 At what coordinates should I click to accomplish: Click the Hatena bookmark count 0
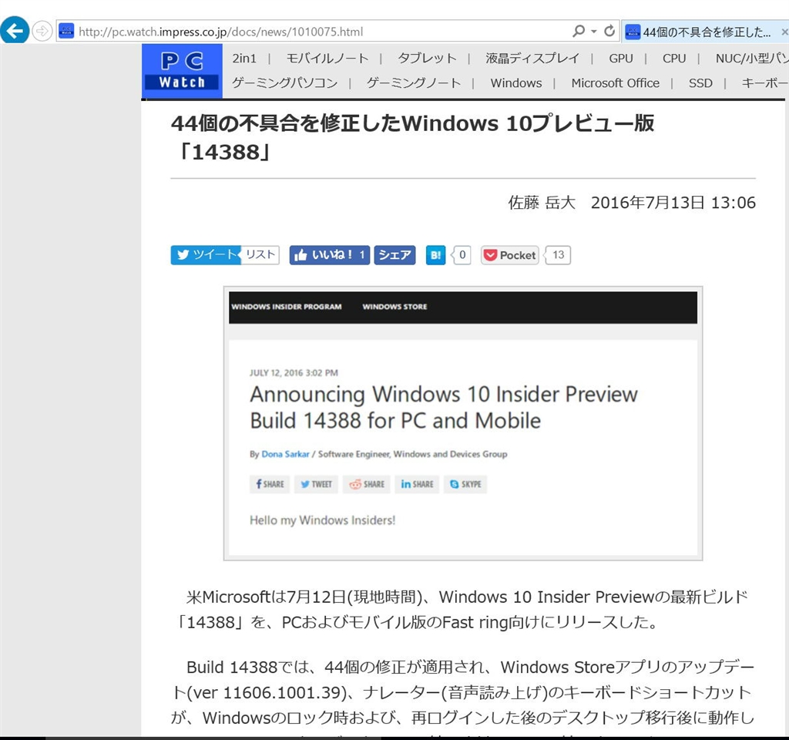pos(462,255)
